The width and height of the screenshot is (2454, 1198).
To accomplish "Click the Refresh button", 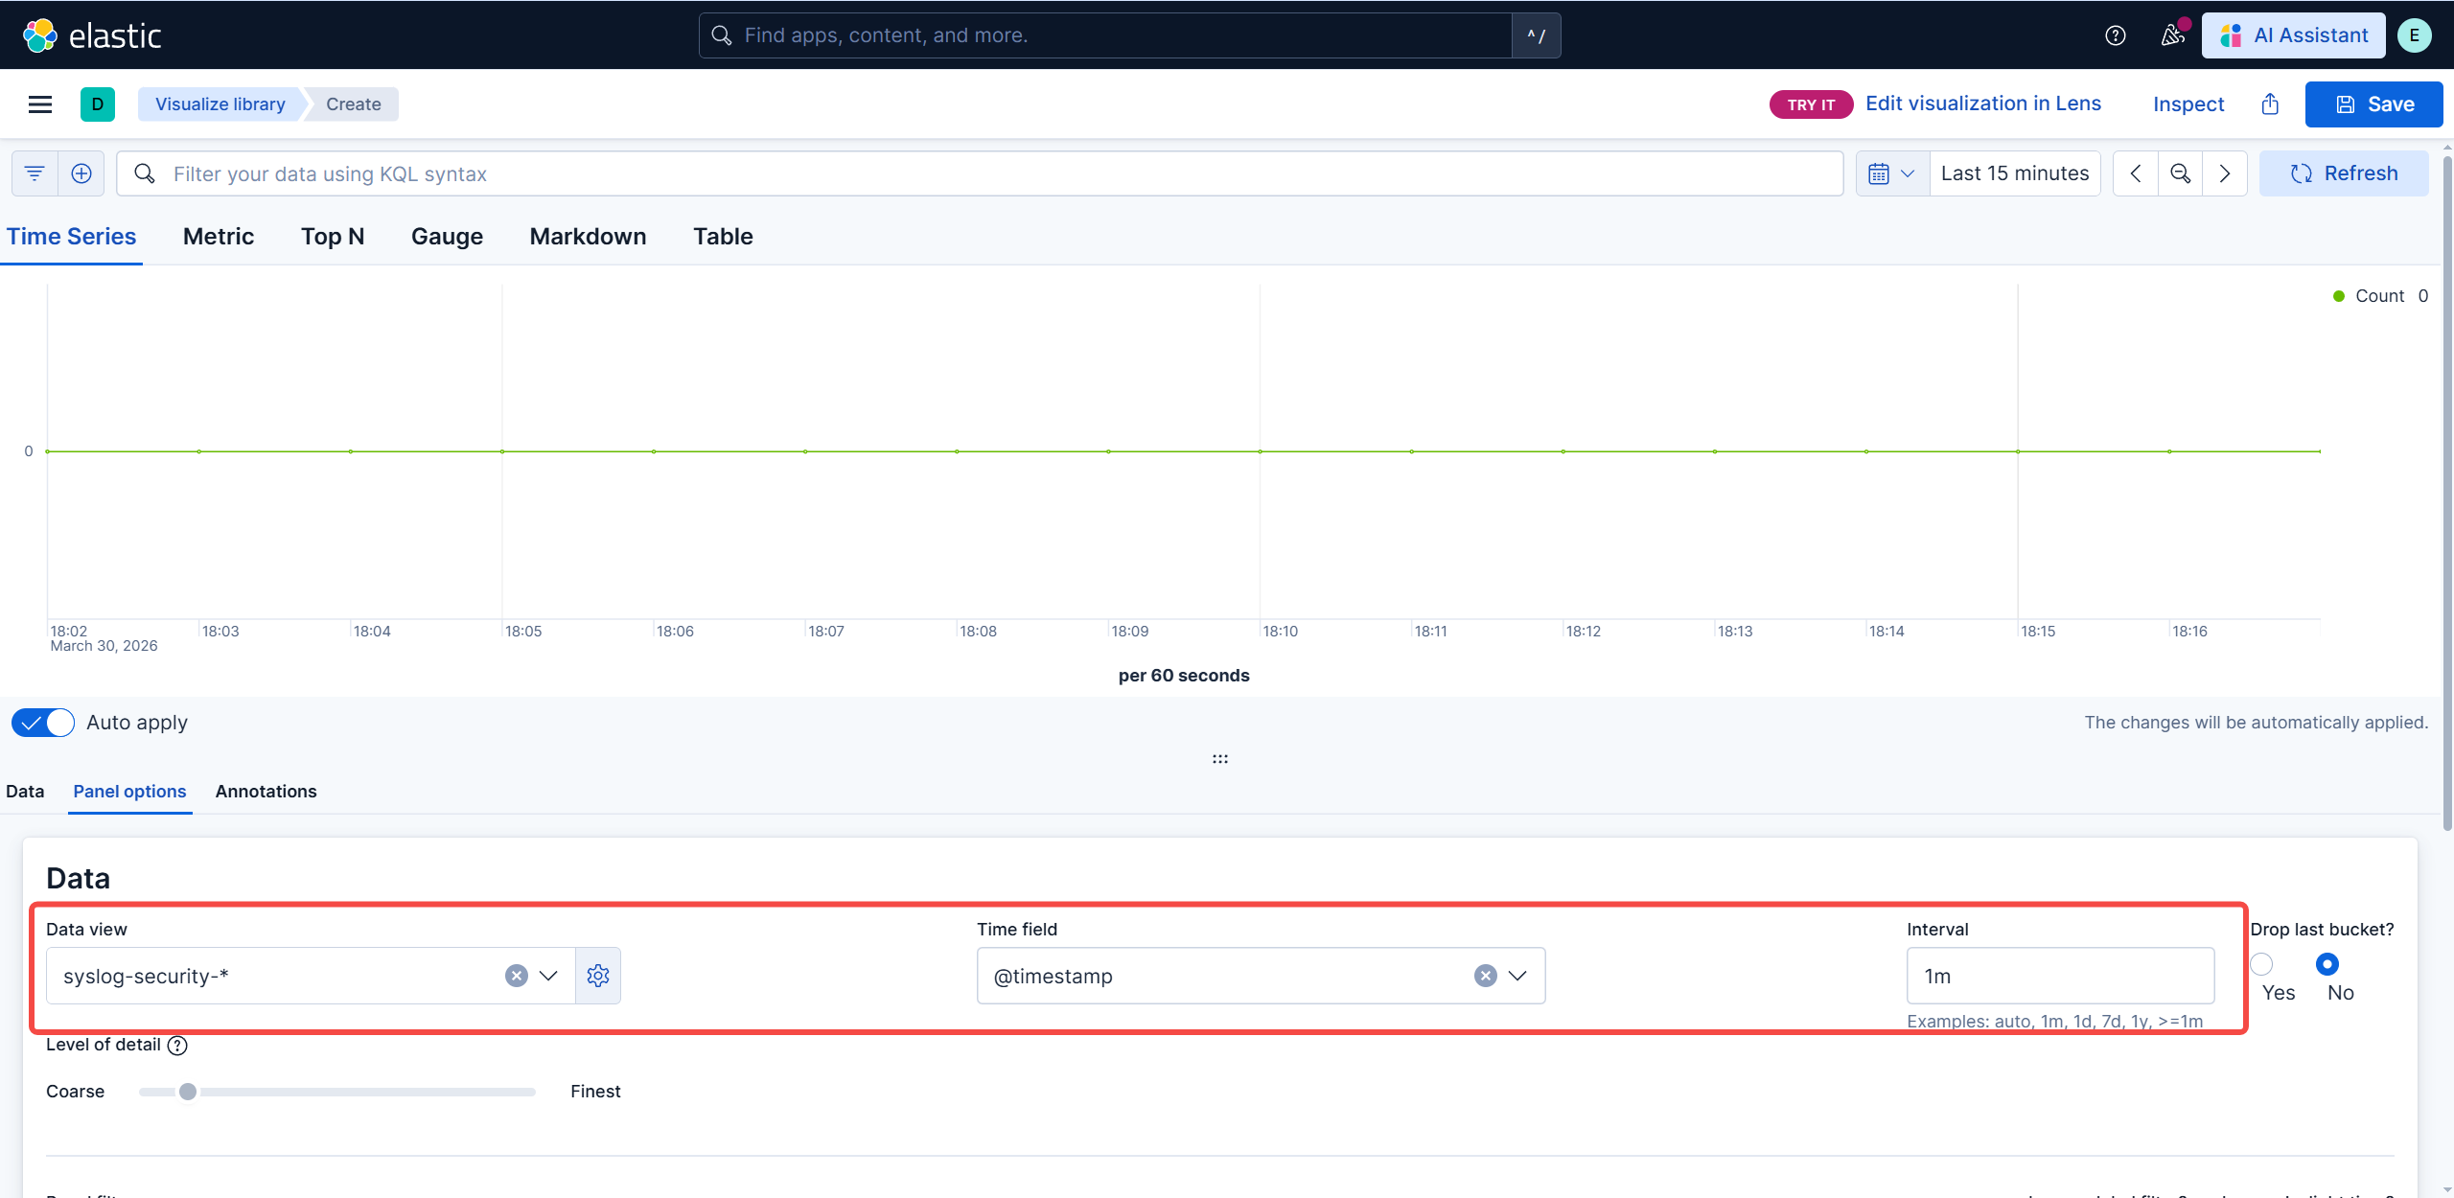I will 2344,173.
